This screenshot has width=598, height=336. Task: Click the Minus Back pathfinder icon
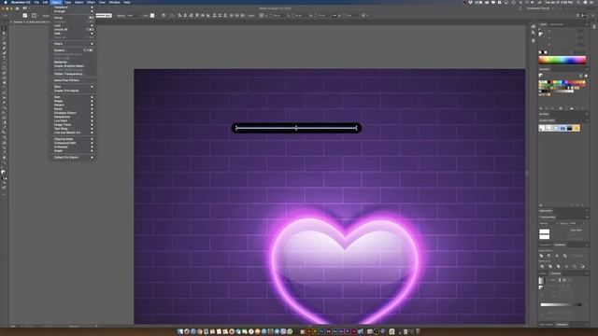pyautogui.click(x=583, y=266)
